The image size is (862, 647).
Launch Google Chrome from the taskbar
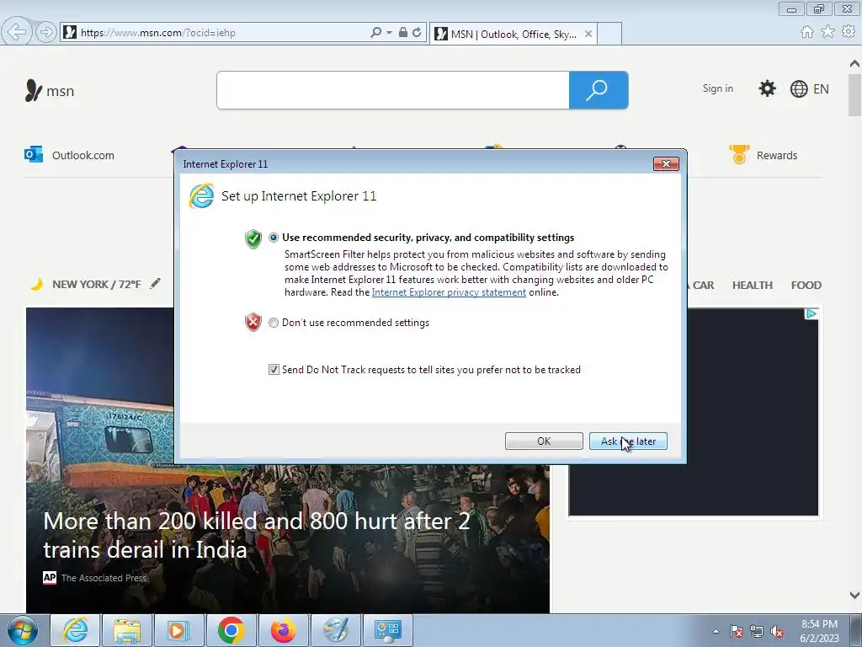231,630
